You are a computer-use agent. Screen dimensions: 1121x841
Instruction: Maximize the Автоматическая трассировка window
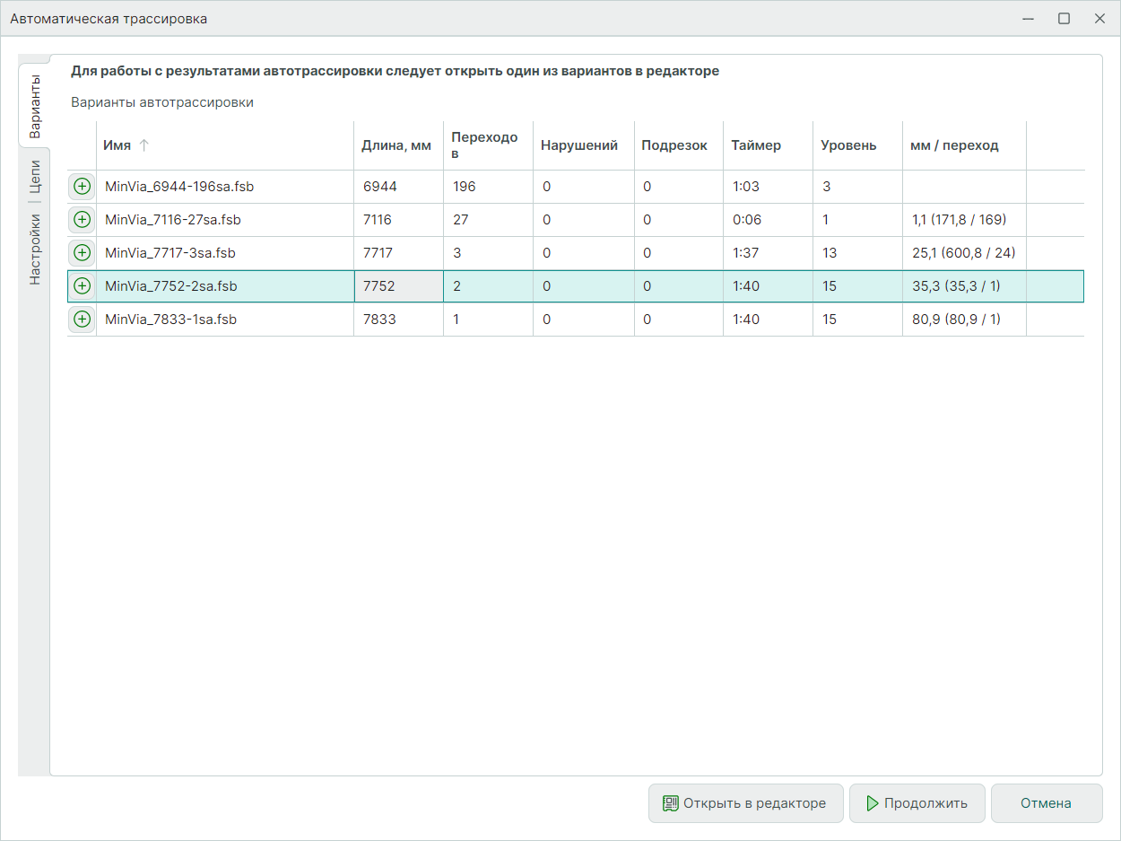tap(1064, 18)
